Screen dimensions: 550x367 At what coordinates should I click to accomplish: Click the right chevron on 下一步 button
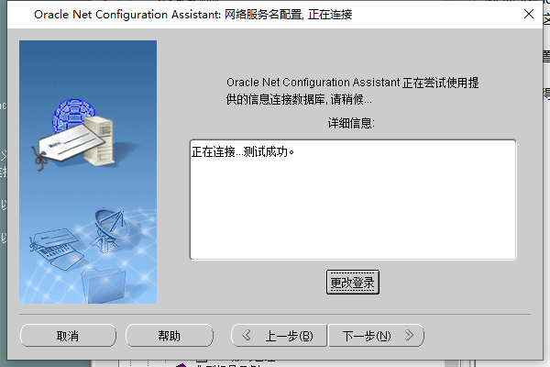[x=409, y=335]
